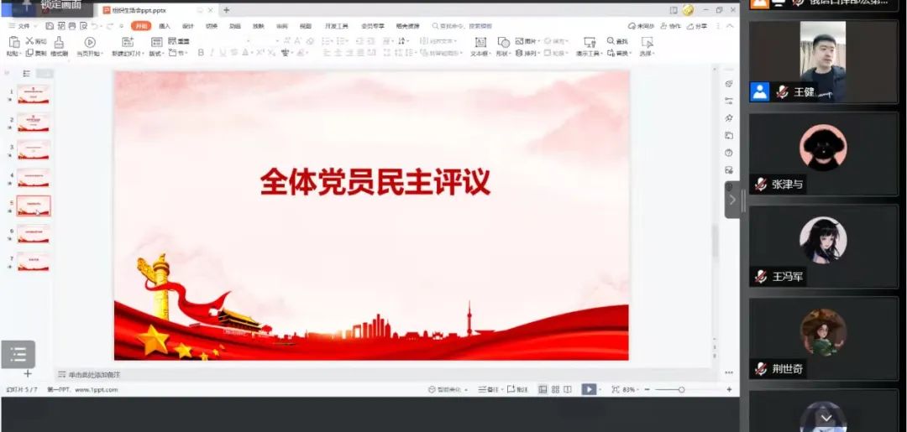
Task: Click the Shapes (形状) icon
Action: point(503,43)
